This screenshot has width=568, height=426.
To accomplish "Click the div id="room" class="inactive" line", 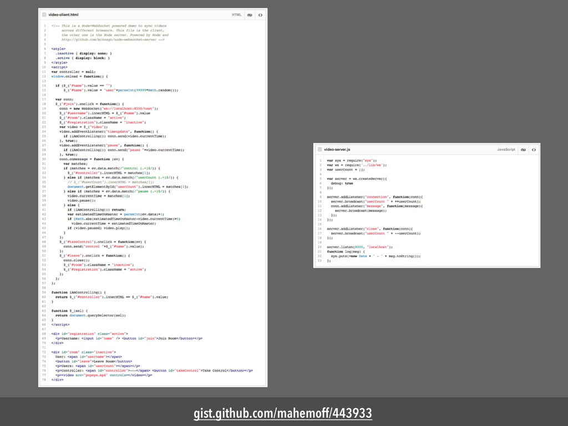I will 84,352.
